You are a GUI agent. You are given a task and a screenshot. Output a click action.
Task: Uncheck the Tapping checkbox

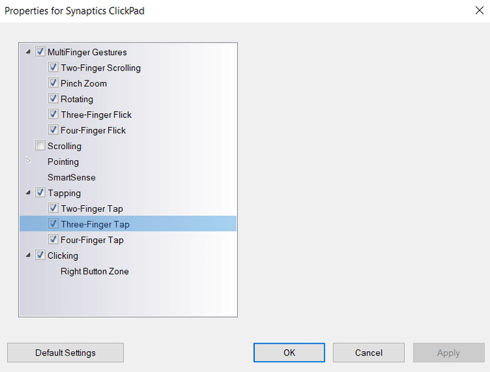tap(40, 192)
